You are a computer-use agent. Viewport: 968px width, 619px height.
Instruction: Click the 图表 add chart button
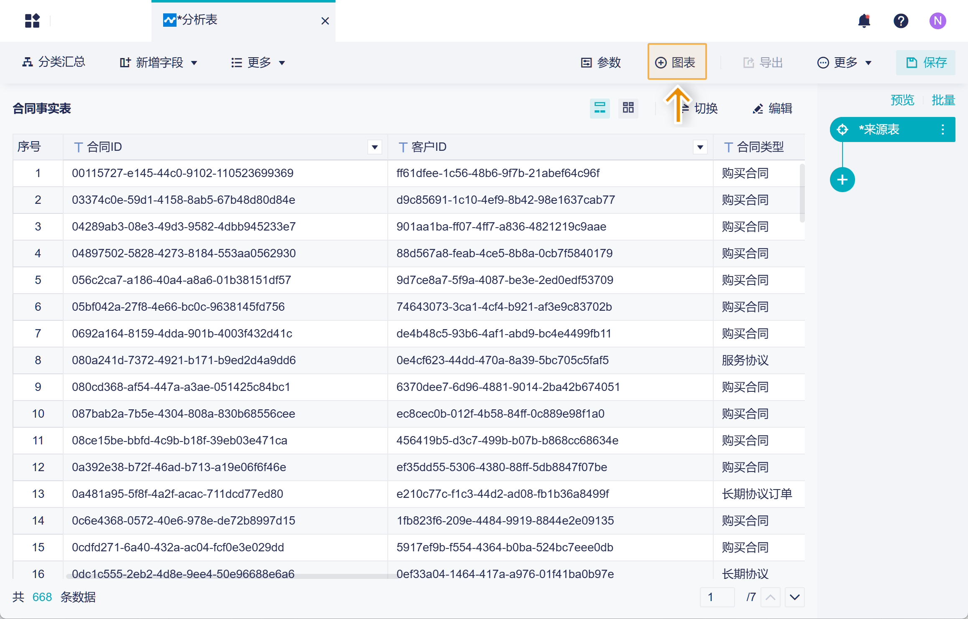coord(676,62)
